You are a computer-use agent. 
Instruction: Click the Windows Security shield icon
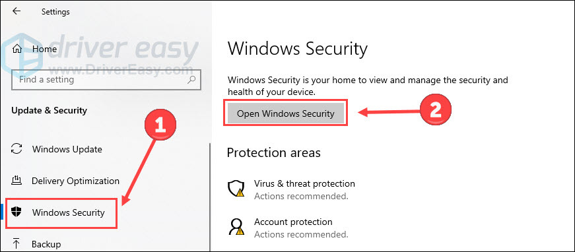click(17, 212)
